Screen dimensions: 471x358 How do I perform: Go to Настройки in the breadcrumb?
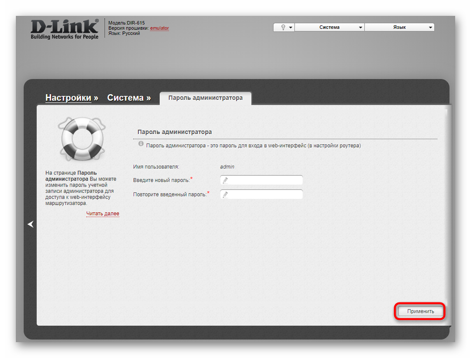pos(68,98)
